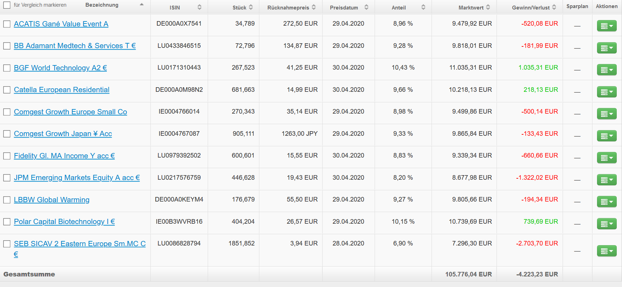Open actions menu for ACATIS Gané Value Event A
622x287 pixels.
pyautogui.click(x=607, y=26)
